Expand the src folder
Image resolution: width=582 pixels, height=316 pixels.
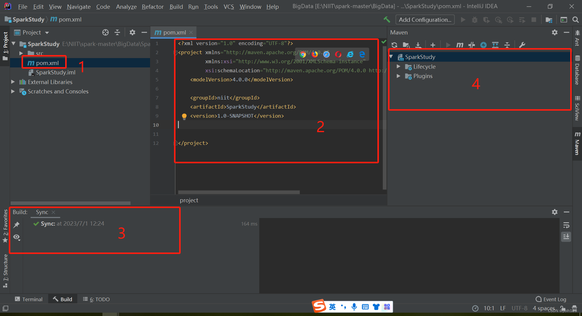click(x=21, y=53)
